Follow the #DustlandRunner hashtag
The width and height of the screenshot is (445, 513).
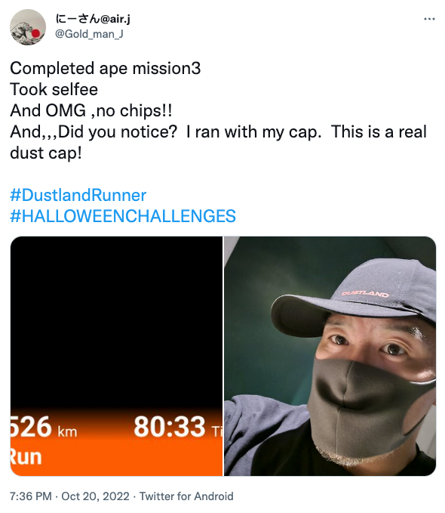click(78, 196)
